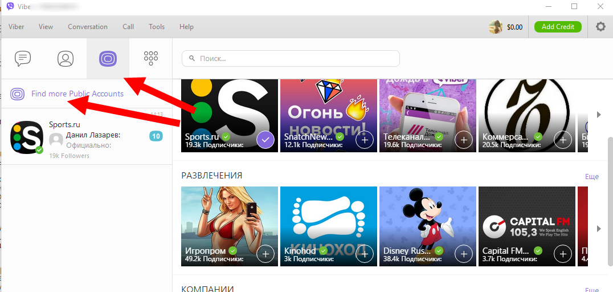Open the Conversation menu

point(88,27)
